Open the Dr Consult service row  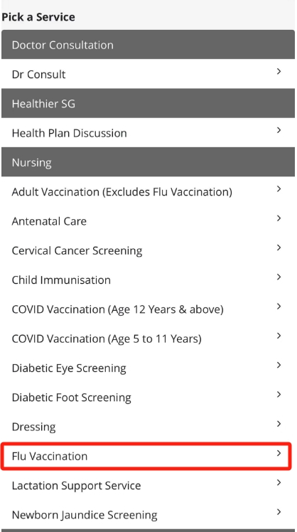(148, 74)
